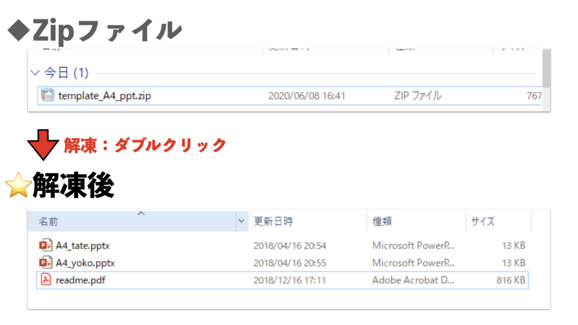This screenshot has height=325, width=578.
Task: Click date 2018/12/16 17:11
Action: click(290, 280)
